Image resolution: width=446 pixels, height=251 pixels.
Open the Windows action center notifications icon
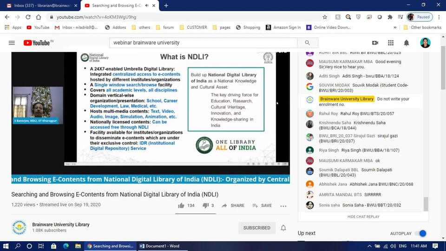point(435,246)
